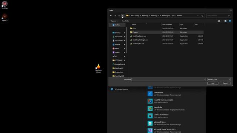Refresh the Release folder view
Screen dimensions: 237x133
(x=203, y=16)
